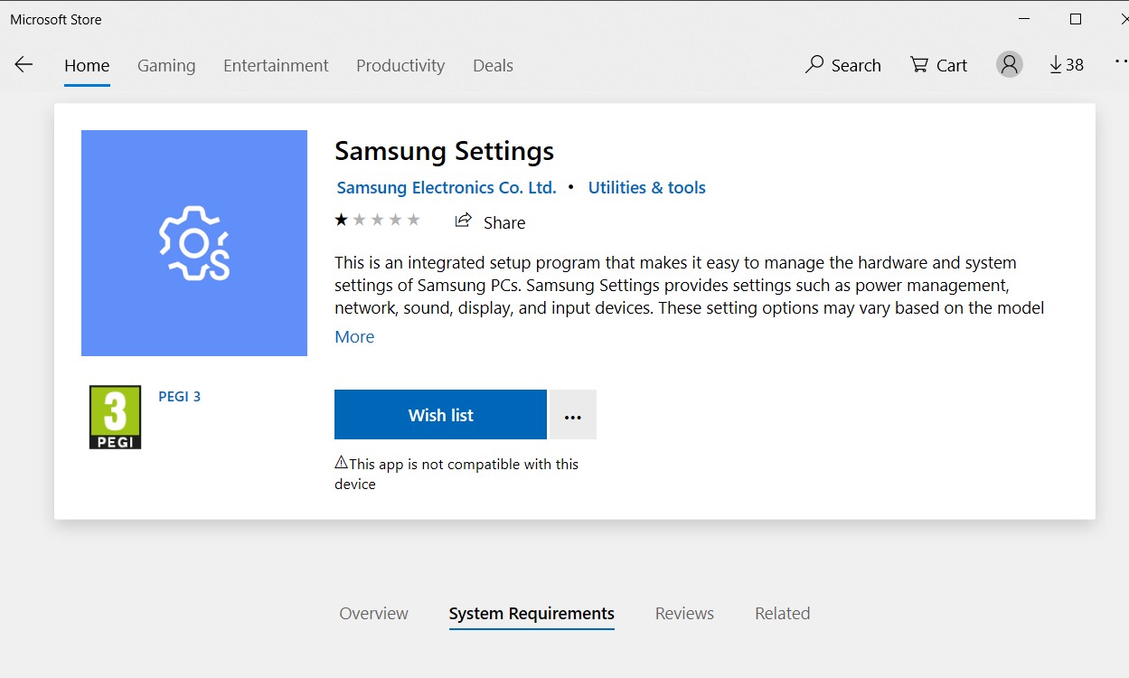Screen dimensions: 1129x678
Task: Click the Samsung Settings title text
Action: pyautogui.click(x=444, y=152)
